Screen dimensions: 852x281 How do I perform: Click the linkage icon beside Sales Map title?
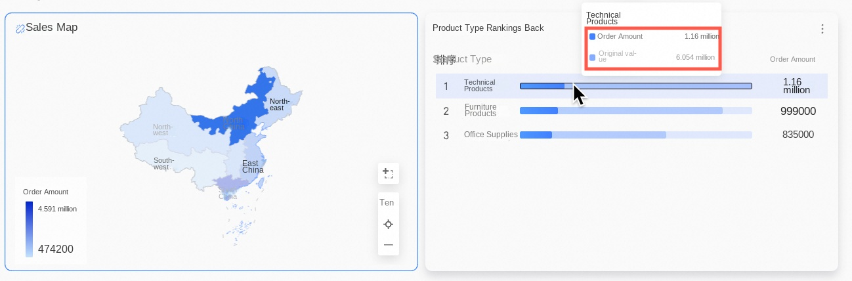(20, 28)
